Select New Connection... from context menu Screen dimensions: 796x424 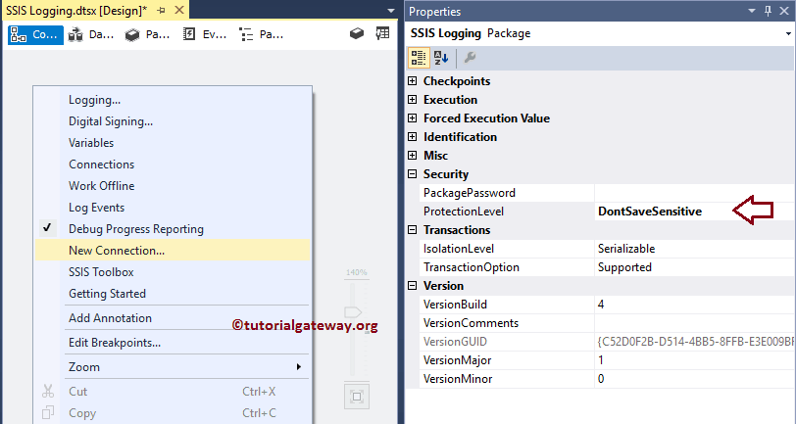point(116,251)
